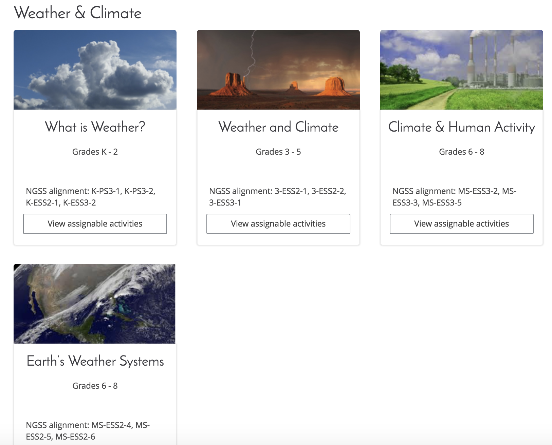Open the What is Weather? cloud thumbnail
The width and height of the screenshot is (552, 445).
point(95,70)
